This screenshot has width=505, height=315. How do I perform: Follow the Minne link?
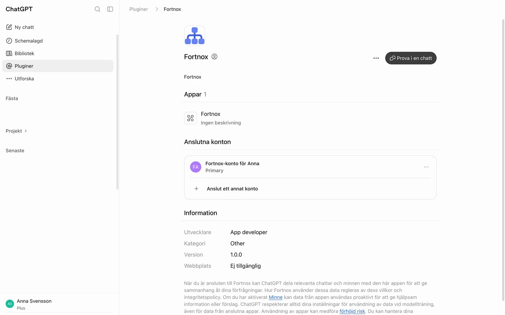[276, 297]
